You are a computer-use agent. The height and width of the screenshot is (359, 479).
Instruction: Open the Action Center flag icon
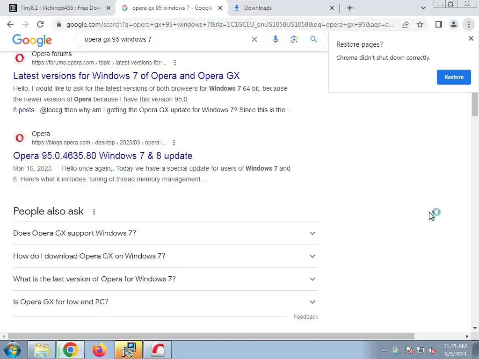[409, 350]
